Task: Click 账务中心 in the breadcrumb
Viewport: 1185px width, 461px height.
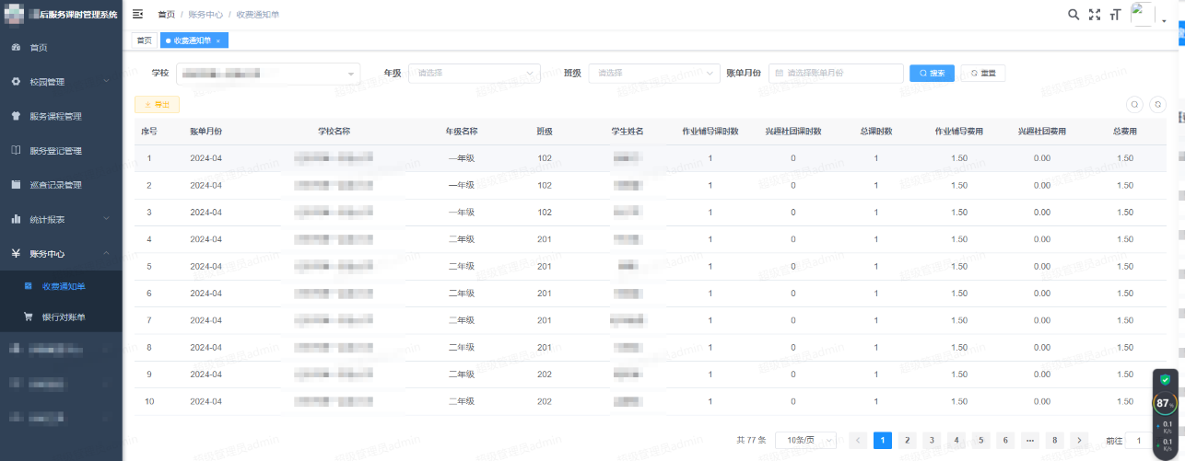Action: coord(204,15)
